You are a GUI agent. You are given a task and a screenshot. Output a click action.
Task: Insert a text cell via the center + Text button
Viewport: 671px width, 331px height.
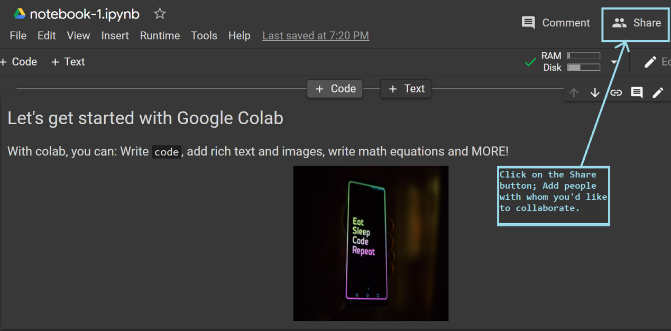point(406,89)
